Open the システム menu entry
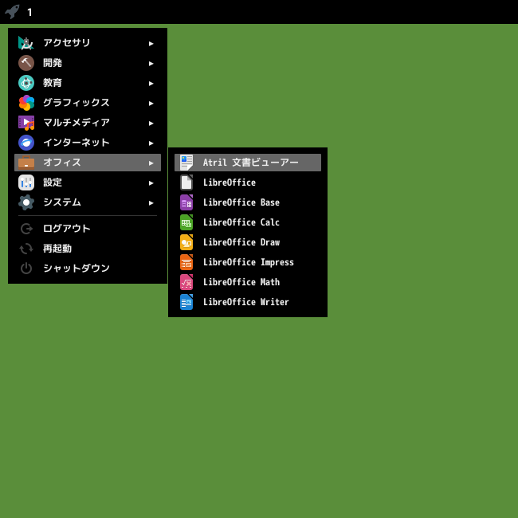The image size is (518, 518). tap(88, 202)
